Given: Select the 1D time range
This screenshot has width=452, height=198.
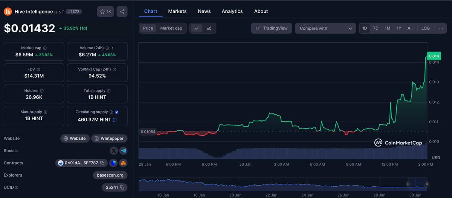Looking at the screenshot, I should click(365, 28).
